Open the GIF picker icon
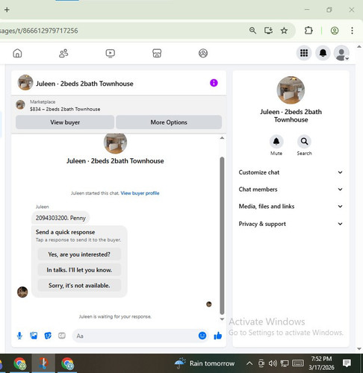363x373 pixels. pos(62,336)
